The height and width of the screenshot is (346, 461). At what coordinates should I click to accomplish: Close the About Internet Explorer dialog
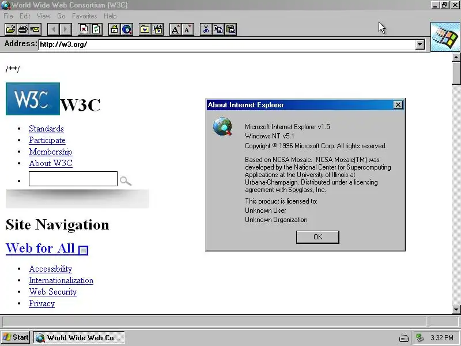coord(398,105)
